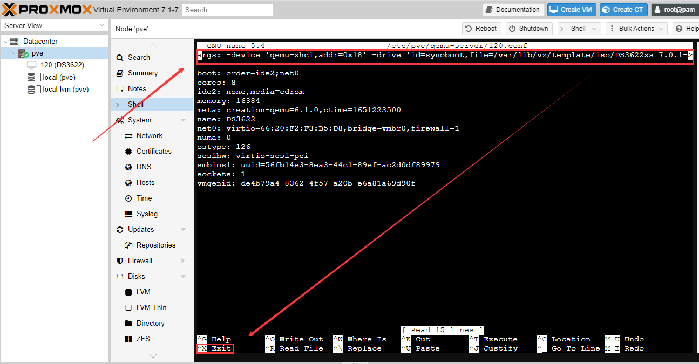The width and height of the screenshot is (699, 364).
Task: Click the Certificates badge icon
Action: [128, 151]
